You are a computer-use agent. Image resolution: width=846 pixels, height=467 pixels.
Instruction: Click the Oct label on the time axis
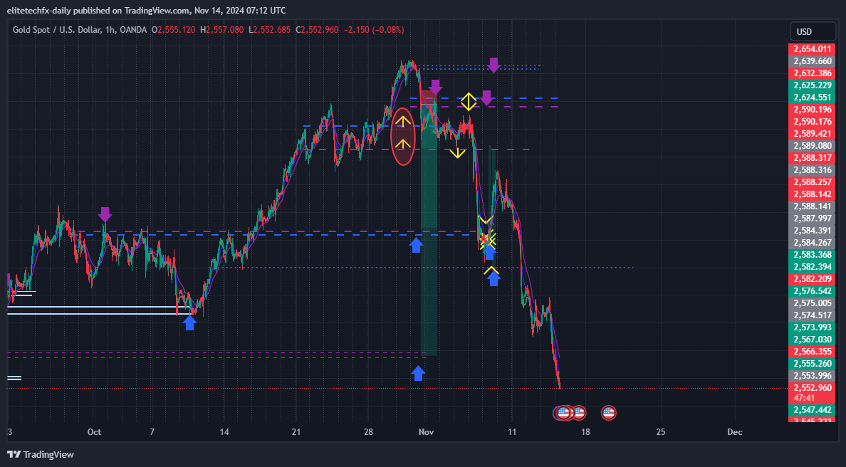pyautogui.click(x=94, y=432)
